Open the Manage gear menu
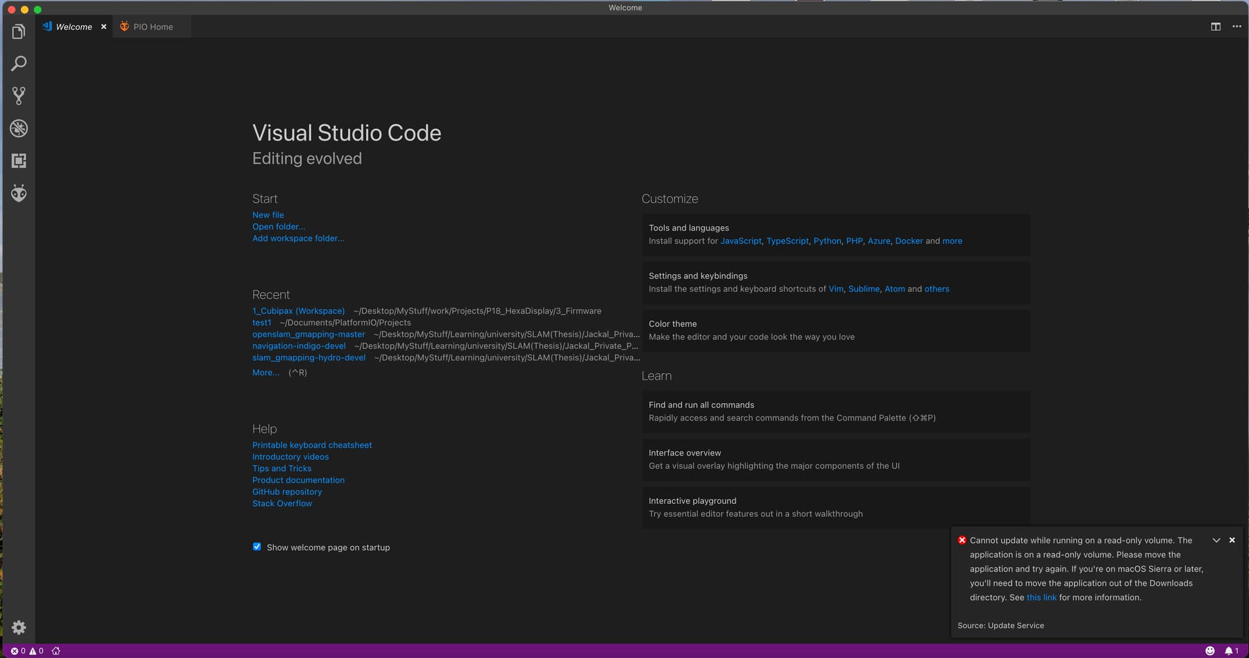Viewport: 1249px width, 658px height. click(x=18, y=627)
